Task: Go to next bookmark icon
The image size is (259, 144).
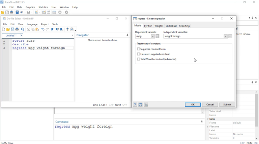Action: pos(62,30)
